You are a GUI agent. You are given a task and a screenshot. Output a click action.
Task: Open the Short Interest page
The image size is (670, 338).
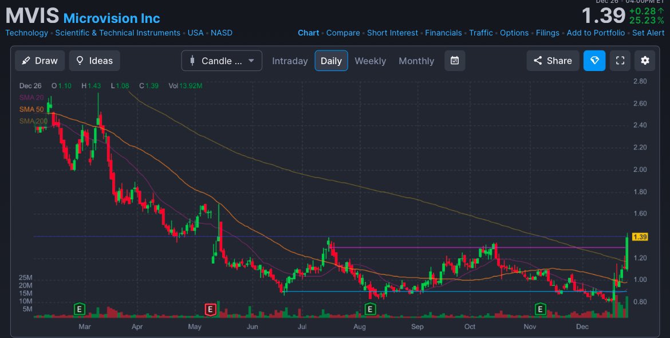pos(392,33)
